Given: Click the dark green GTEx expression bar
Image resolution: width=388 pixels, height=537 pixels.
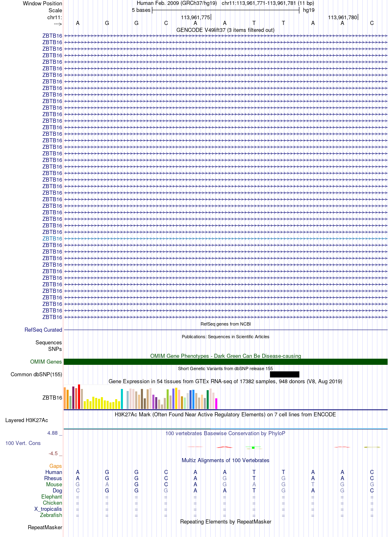Looking at the screenshot, I should tap(208, 400).
